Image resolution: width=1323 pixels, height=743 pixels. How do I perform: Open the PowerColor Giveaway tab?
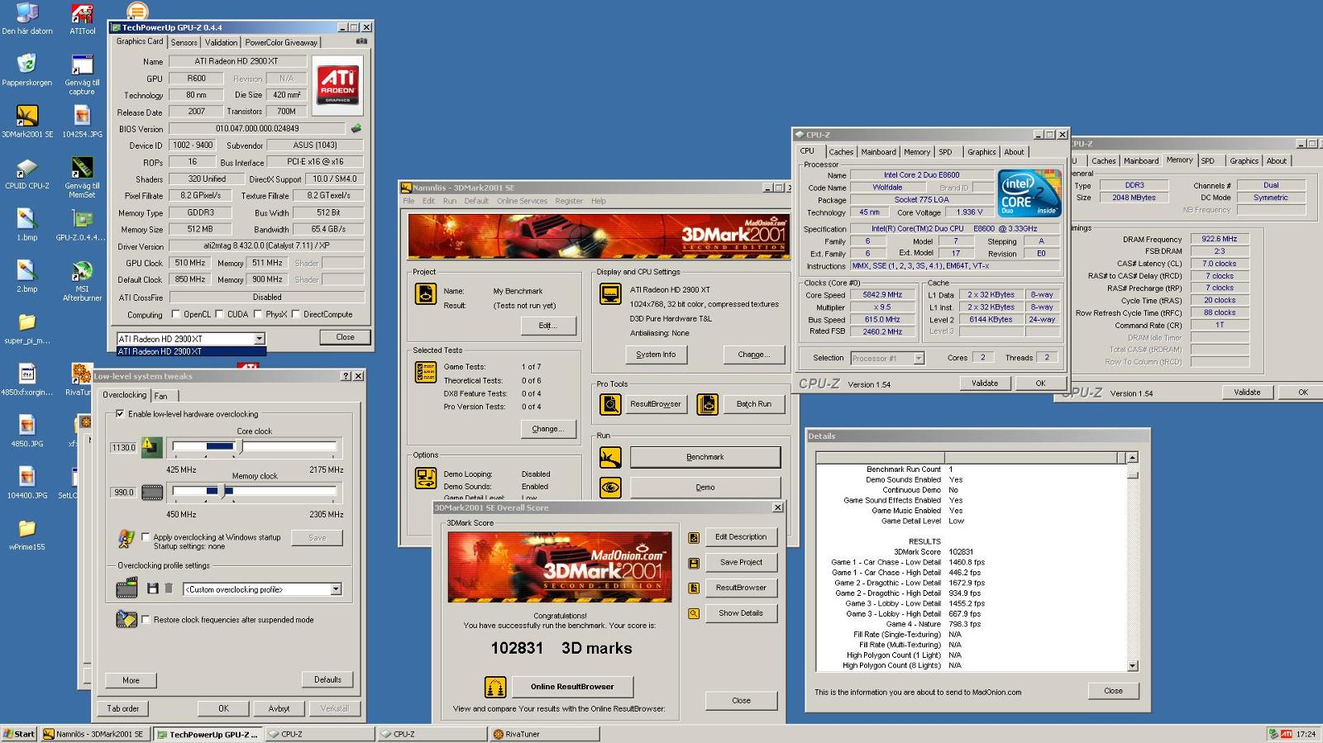coord(281,42)
